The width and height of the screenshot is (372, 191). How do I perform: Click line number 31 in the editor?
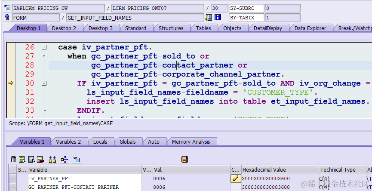point(30,92)
